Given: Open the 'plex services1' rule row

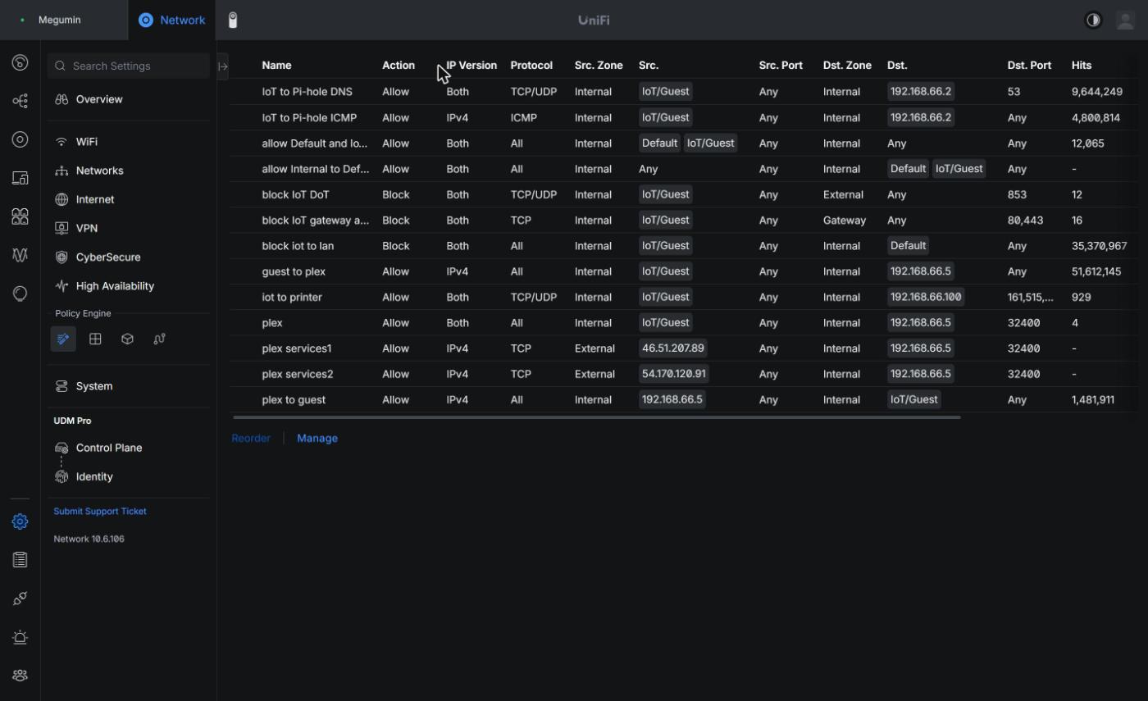Looking at the screenshot, I should [685, 348].
